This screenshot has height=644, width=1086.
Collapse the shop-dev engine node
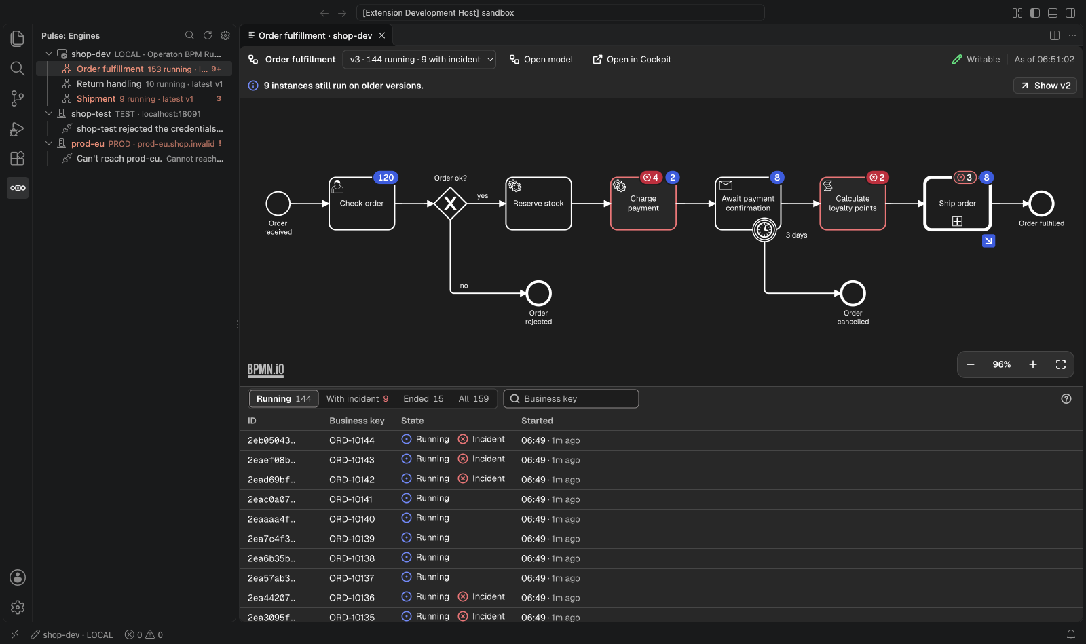[x=49, y=54]
